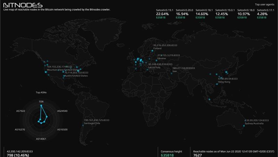The width and height of the screenshot is (278, 157).
Task: Click the Top user agents heading
Action: coord(264,5)
